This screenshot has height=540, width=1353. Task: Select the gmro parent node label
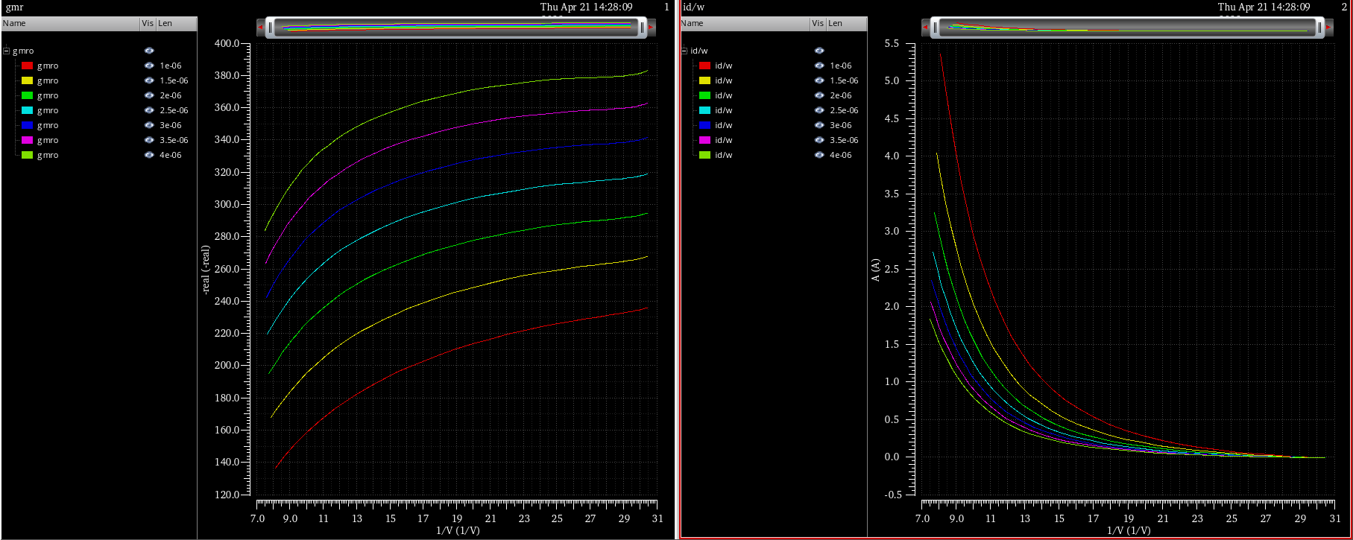23,51
